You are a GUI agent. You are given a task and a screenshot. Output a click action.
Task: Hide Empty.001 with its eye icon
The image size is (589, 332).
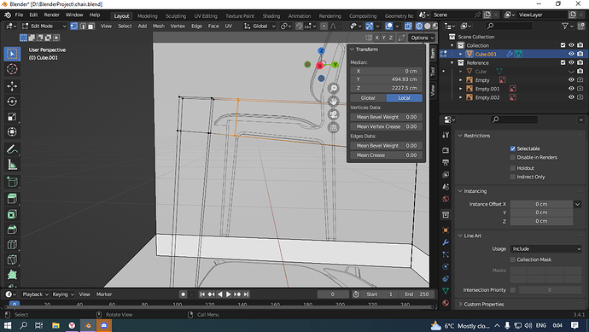[571, 89]
